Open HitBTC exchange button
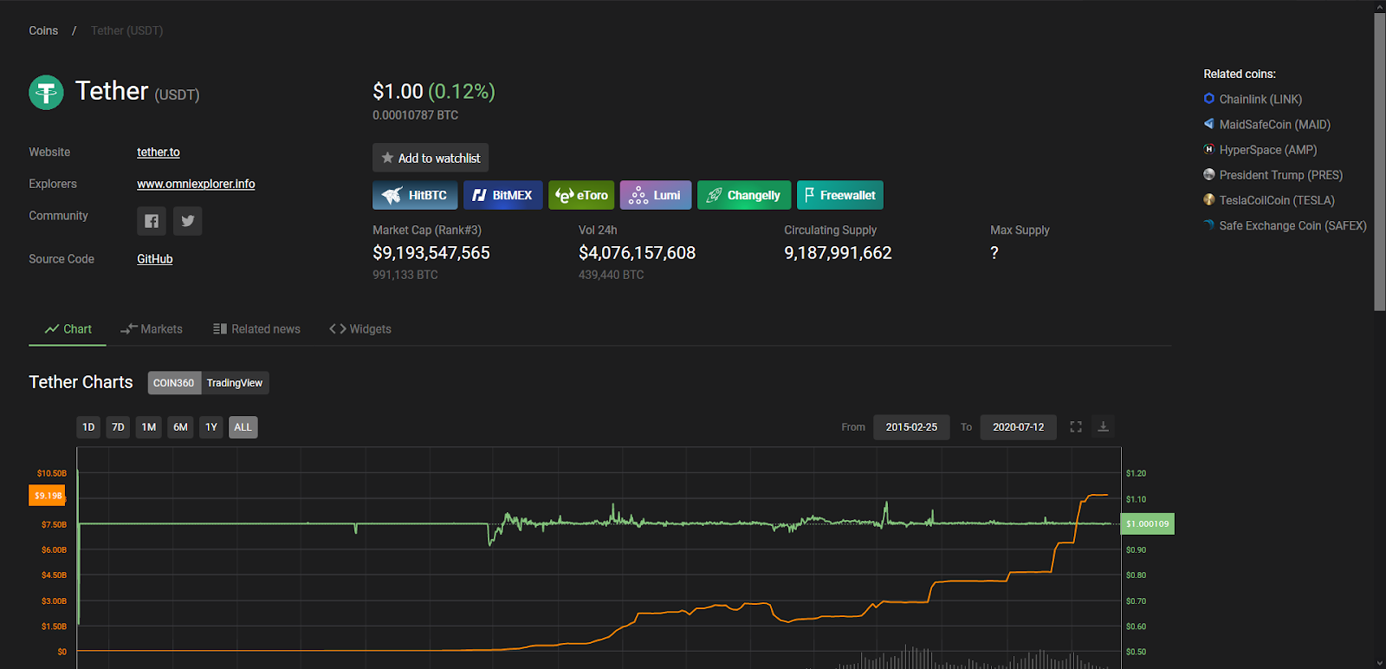1386x669 pixels. (415, 195)
